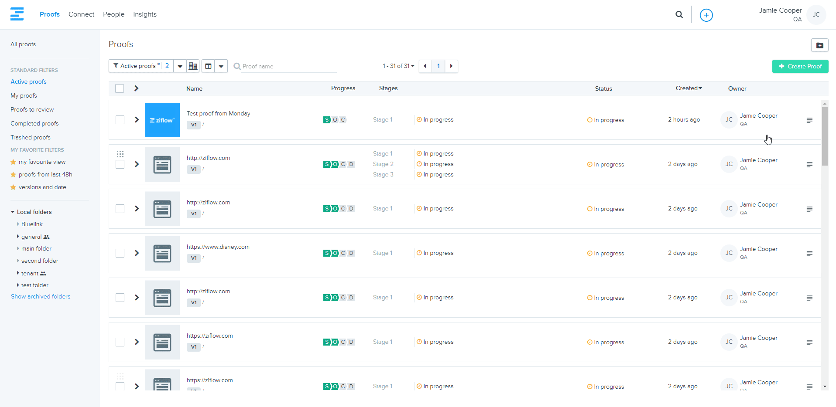Expand the Test proof from Monday row

pyautogui.click(x=137, y=120)
